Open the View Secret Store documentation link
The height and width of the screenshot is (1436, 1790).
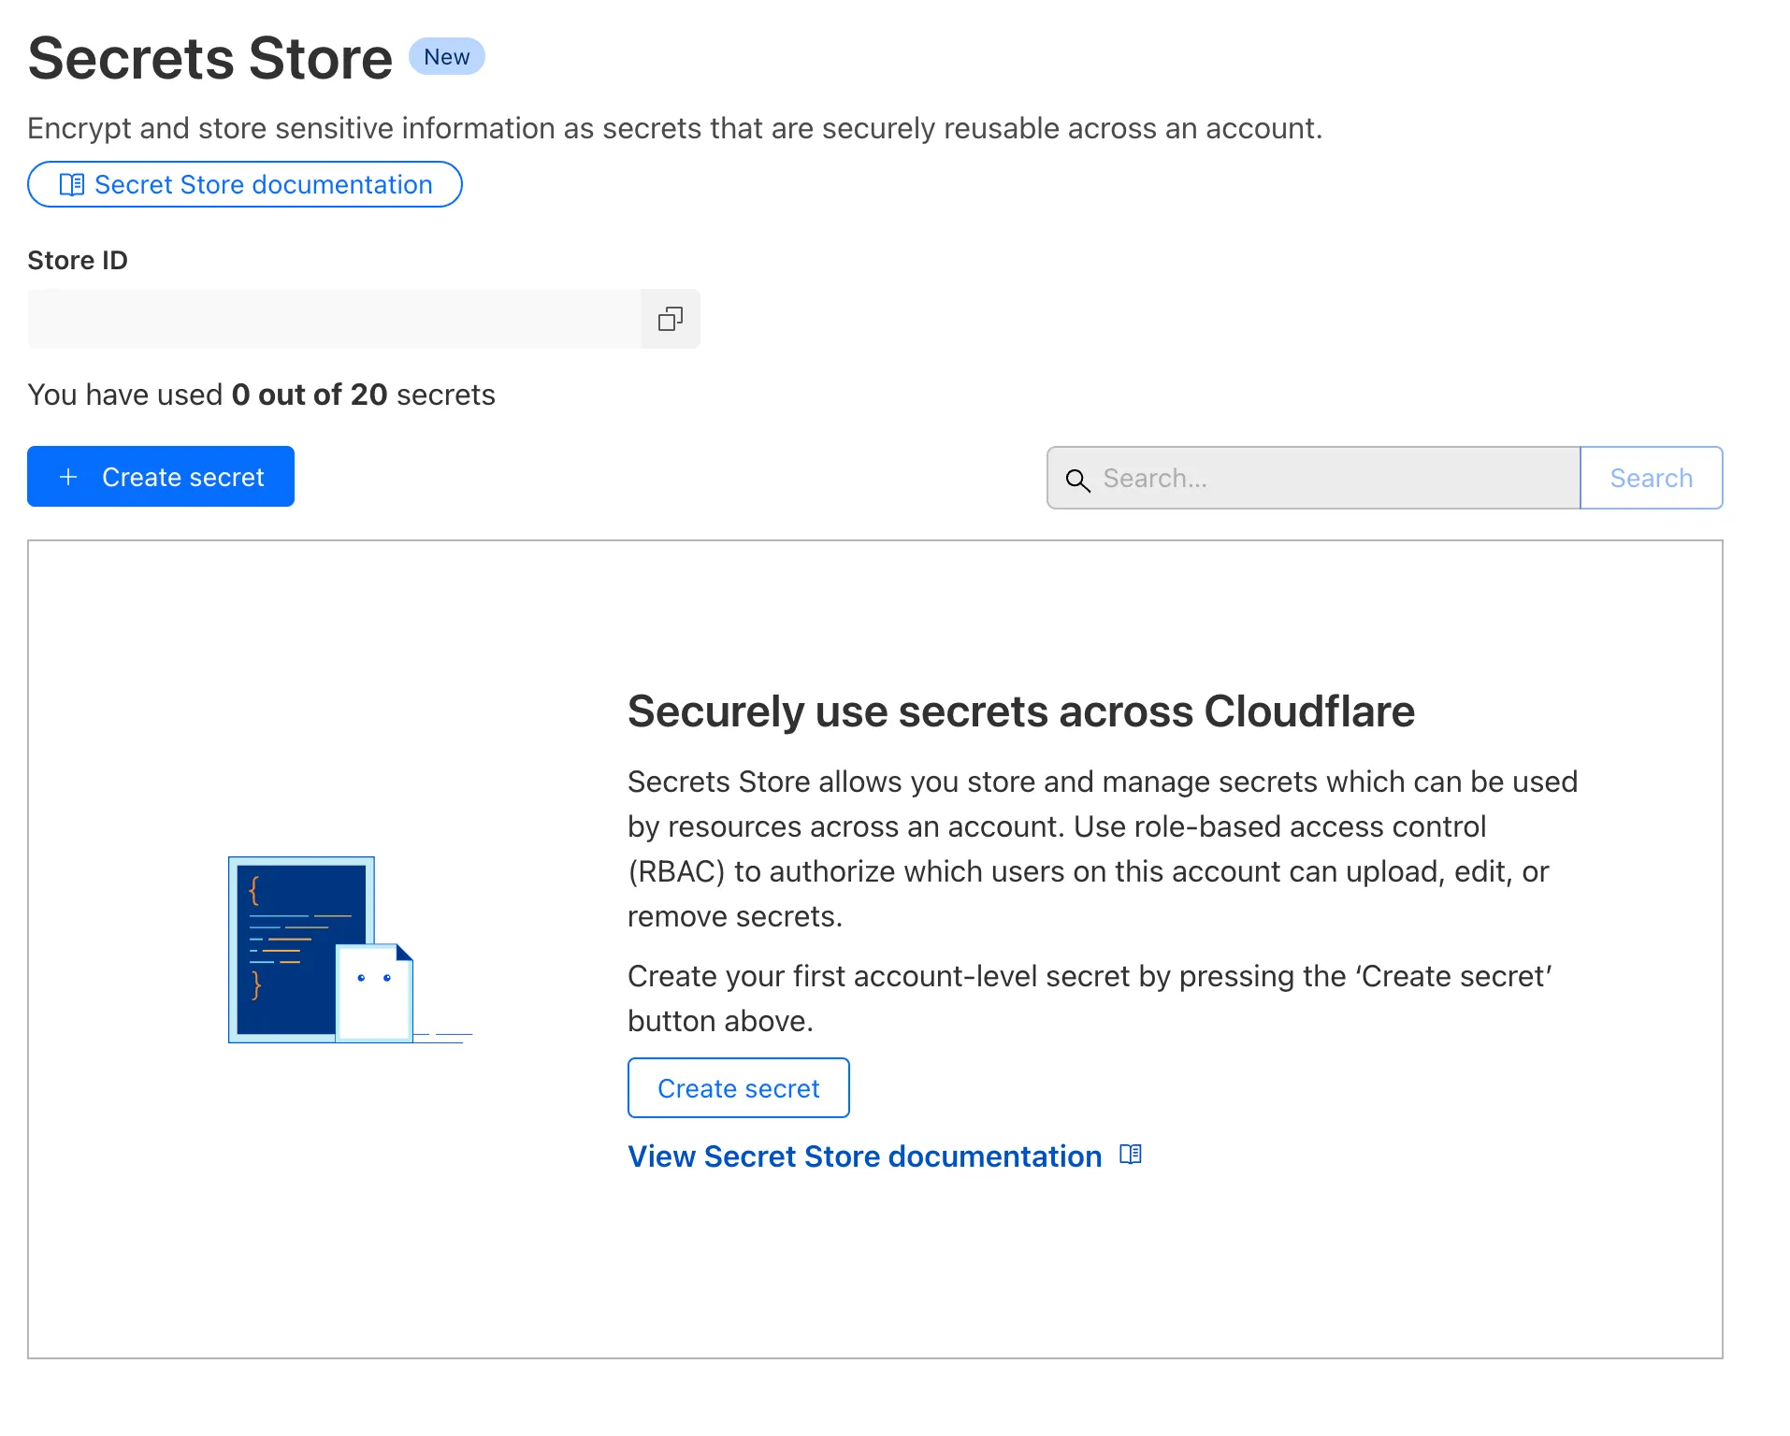864,1156
